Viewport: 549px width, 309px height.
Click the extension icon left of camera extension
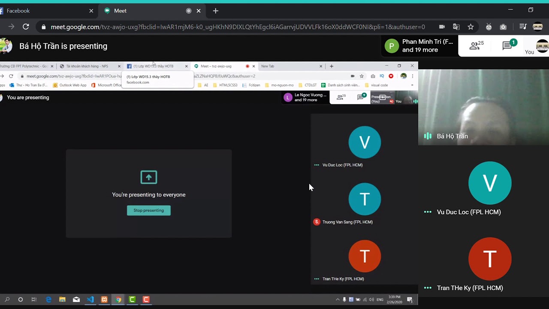coord(489,27)
